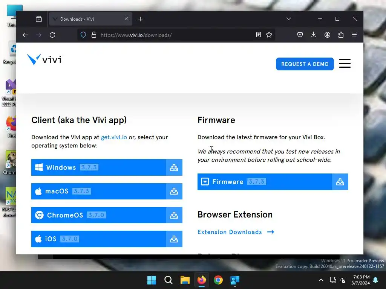This screenshot has width=386, height=289.
Task: Open the Firefox account icon
Action: tap(327, 35)
